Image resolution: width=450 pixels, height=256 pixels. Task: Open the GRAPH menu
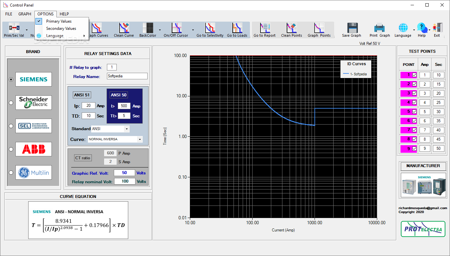(x=25, y=14)
